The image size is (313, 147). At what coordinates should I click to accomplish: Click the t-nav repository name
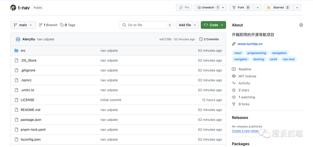pyautogui.click(x=24, y=8)
